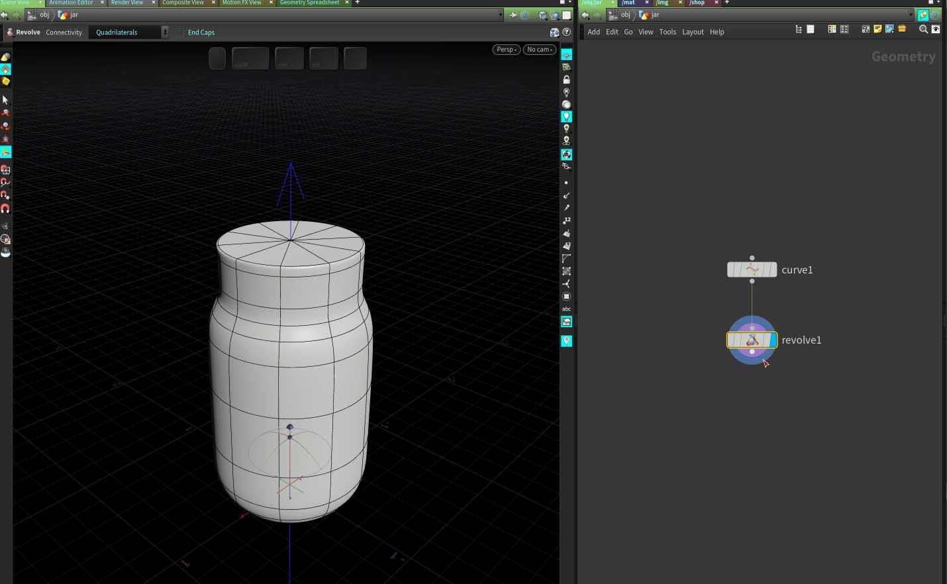This screenshot has width=947, height=584.
Task: Switch to the Geometry Spreadsheet tab
Action: point(309,3)
